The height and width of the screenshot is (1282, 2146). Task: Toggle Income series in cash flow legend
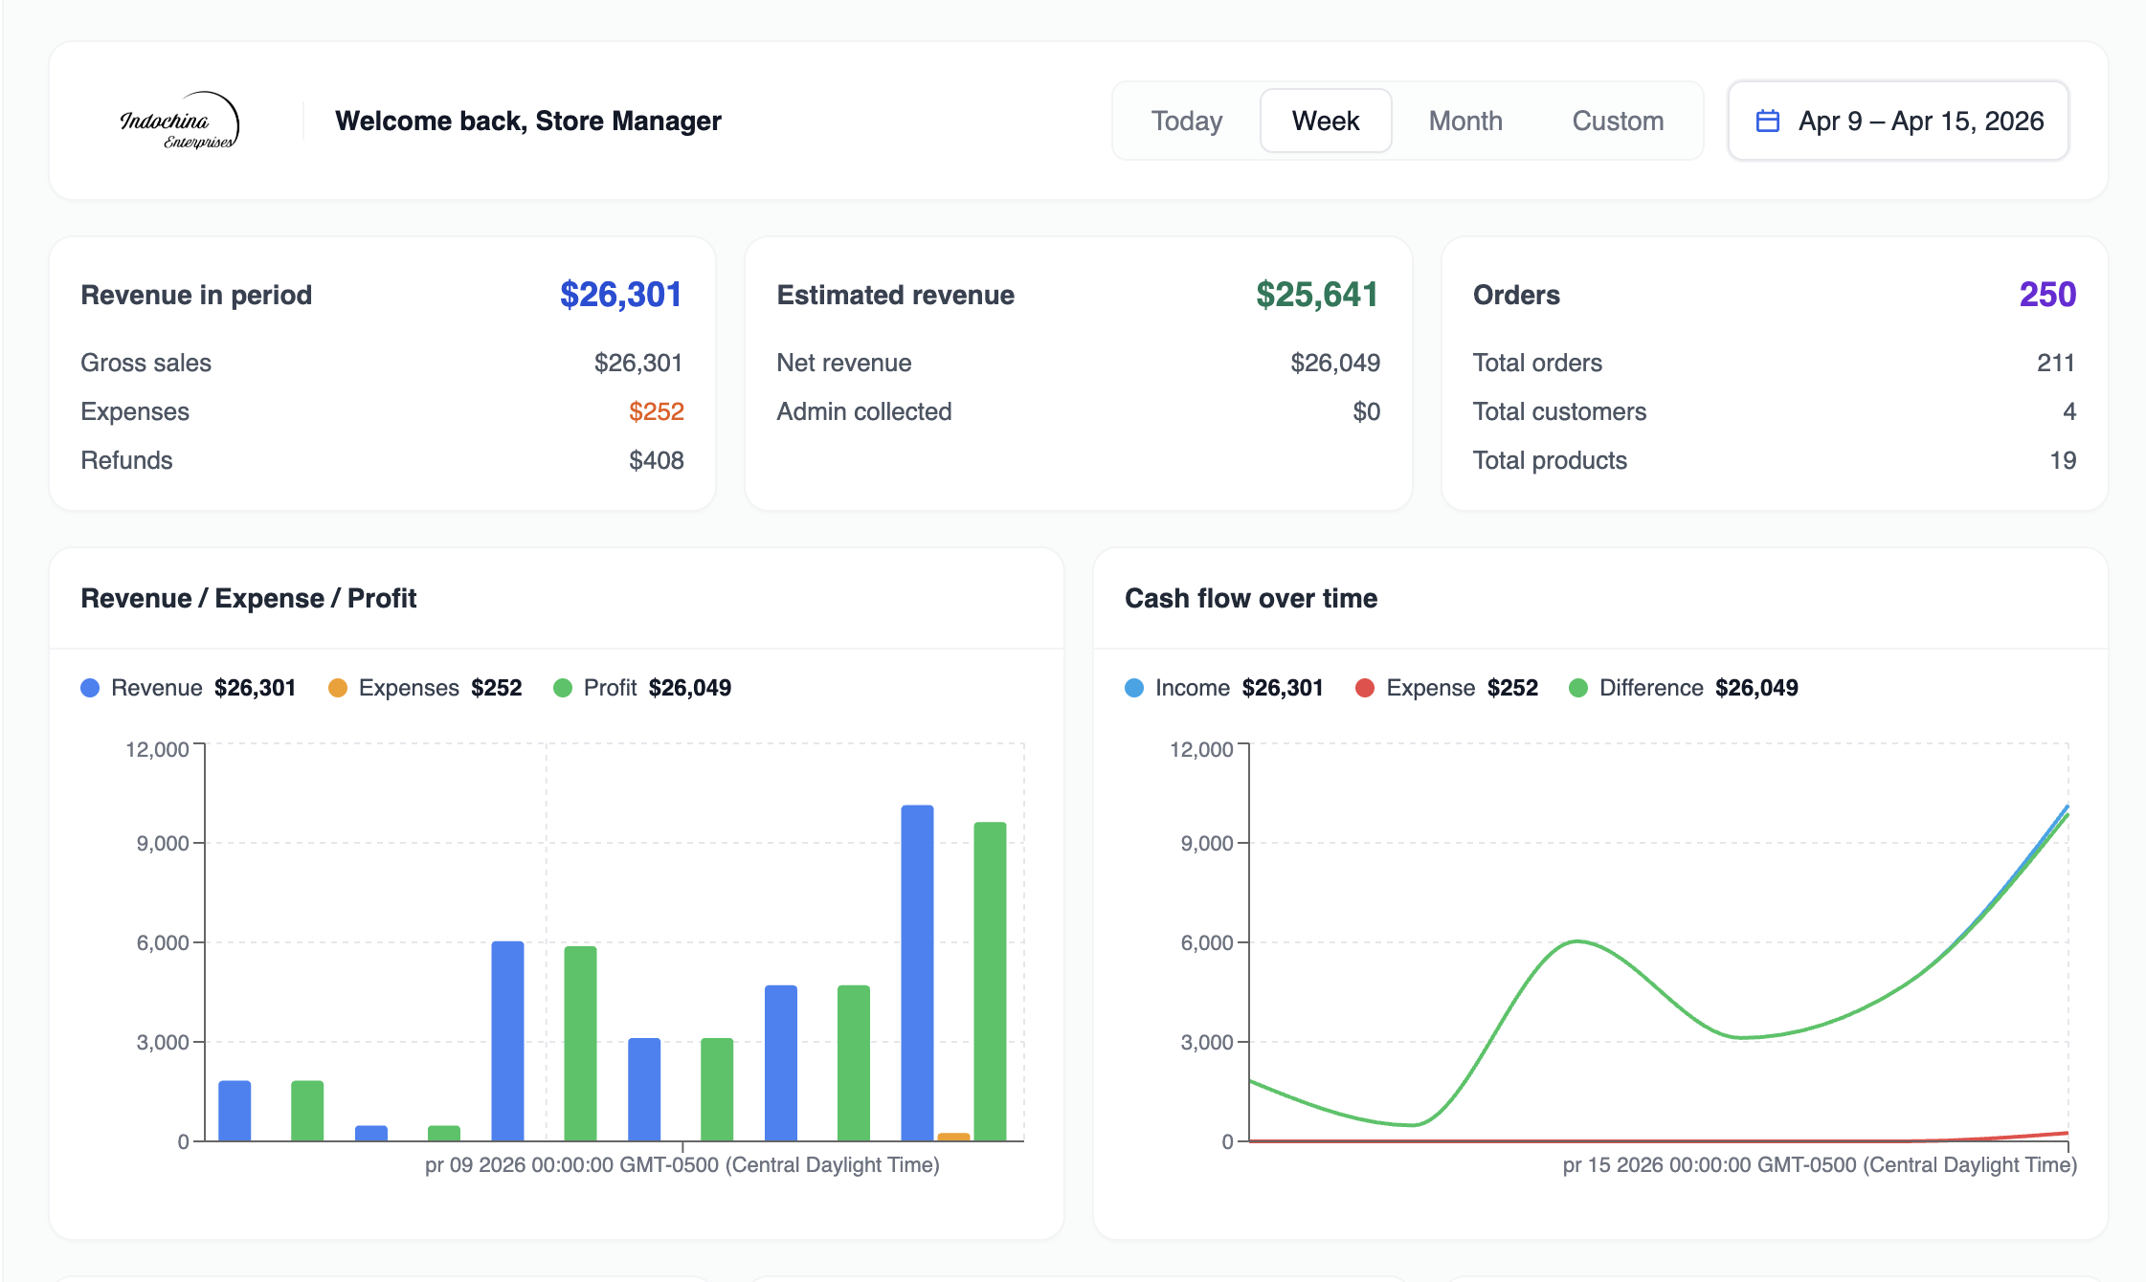(x=1192, y=688)
